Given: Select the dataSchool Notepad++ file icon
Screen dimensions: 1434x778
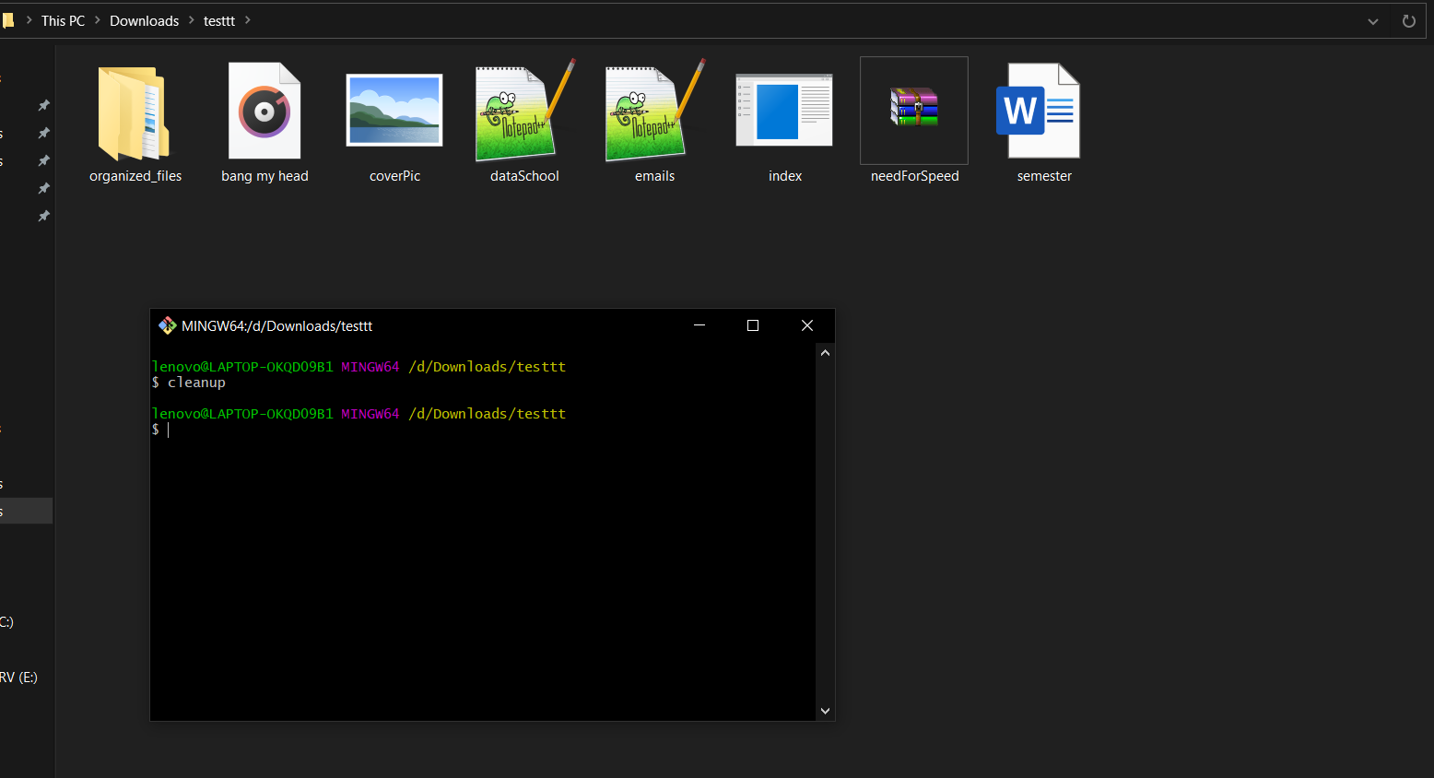Looking at the screenshot, I should point(525,111).
